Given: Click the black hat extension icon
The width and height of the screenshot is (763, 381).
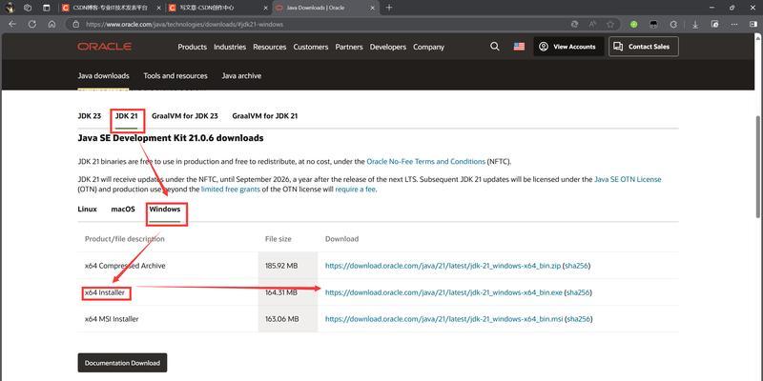Looking at the screenshot, I should [x=654, y=25].
